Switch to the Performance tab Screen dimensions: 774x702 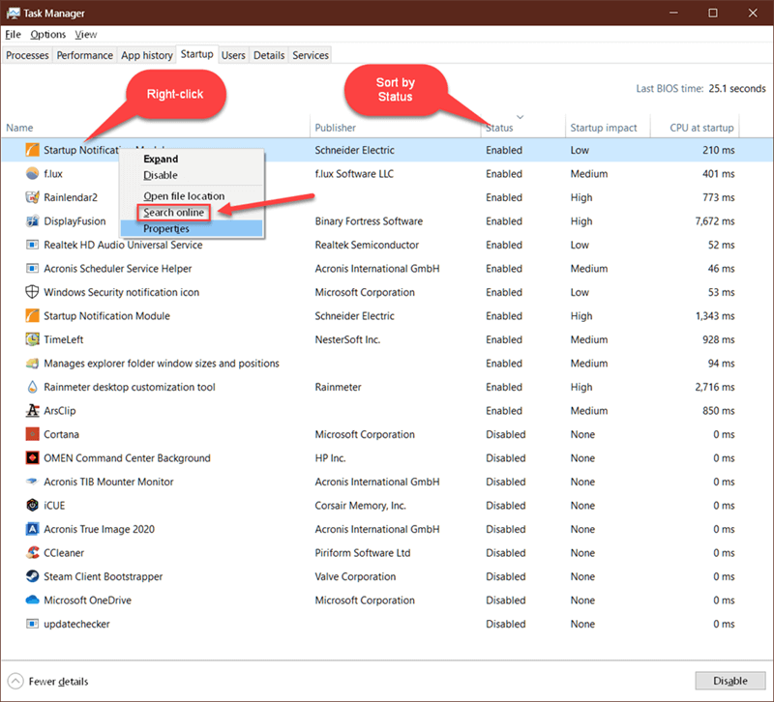tap(84, 55)
